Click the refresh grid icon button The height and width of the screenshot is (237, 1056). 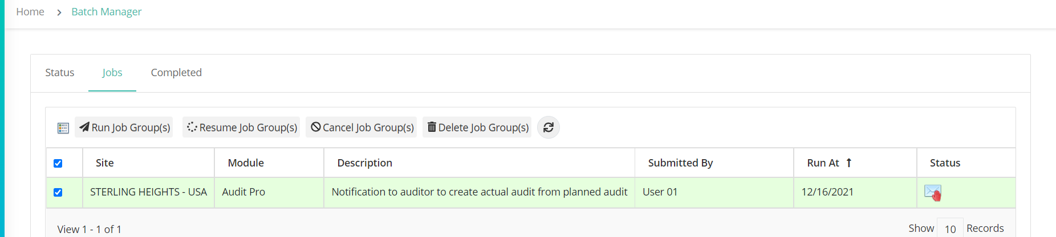click(x=549, y=127)
